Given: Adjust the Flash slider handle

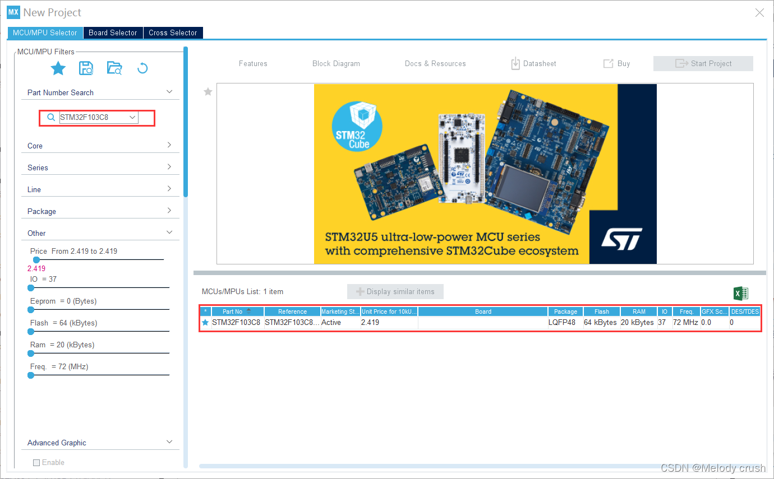Looking at the screenshot, I should (31, 331).
